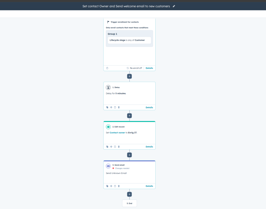This screenshot has height=209, width=266.
Task: Click the Changes needed warning on Send email
Action: click(122, 168)
